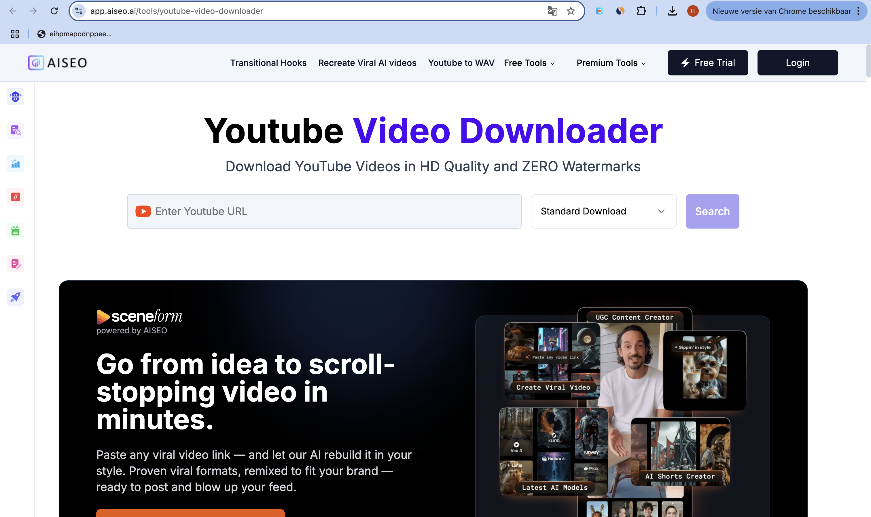
Task: Click the Free Trial button
Action: click(x=707, y=63)
